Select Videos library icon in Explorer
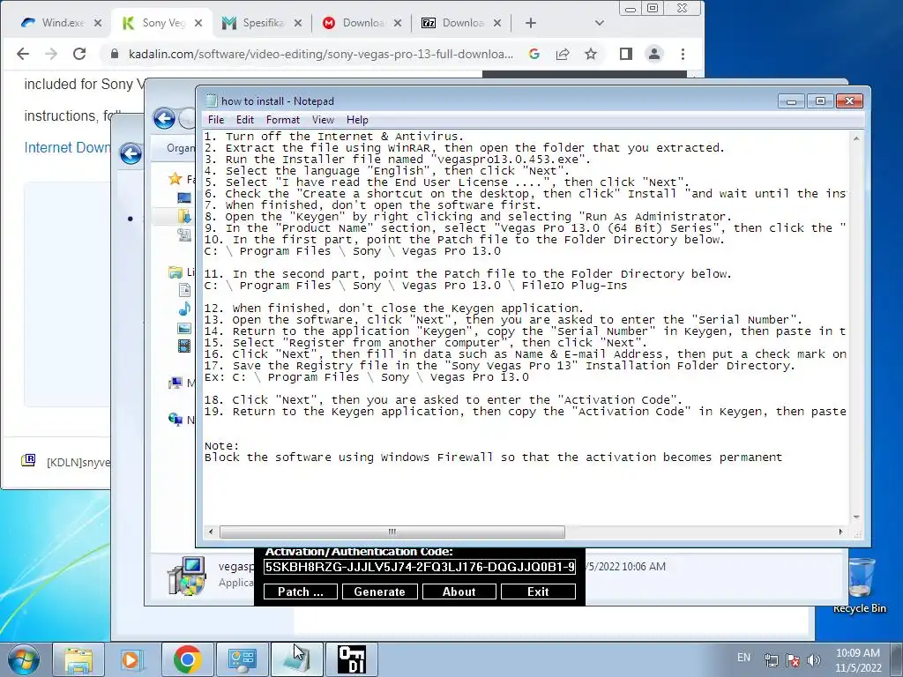The image size is (903, 677). coord(184,346)
